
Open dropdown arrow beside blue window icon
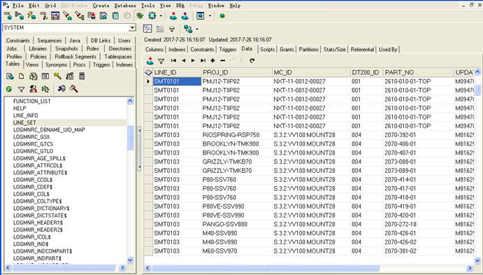(210, 15)
